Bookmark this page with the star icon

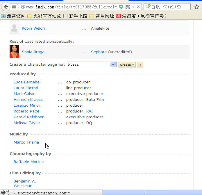[x=196, y=7]
